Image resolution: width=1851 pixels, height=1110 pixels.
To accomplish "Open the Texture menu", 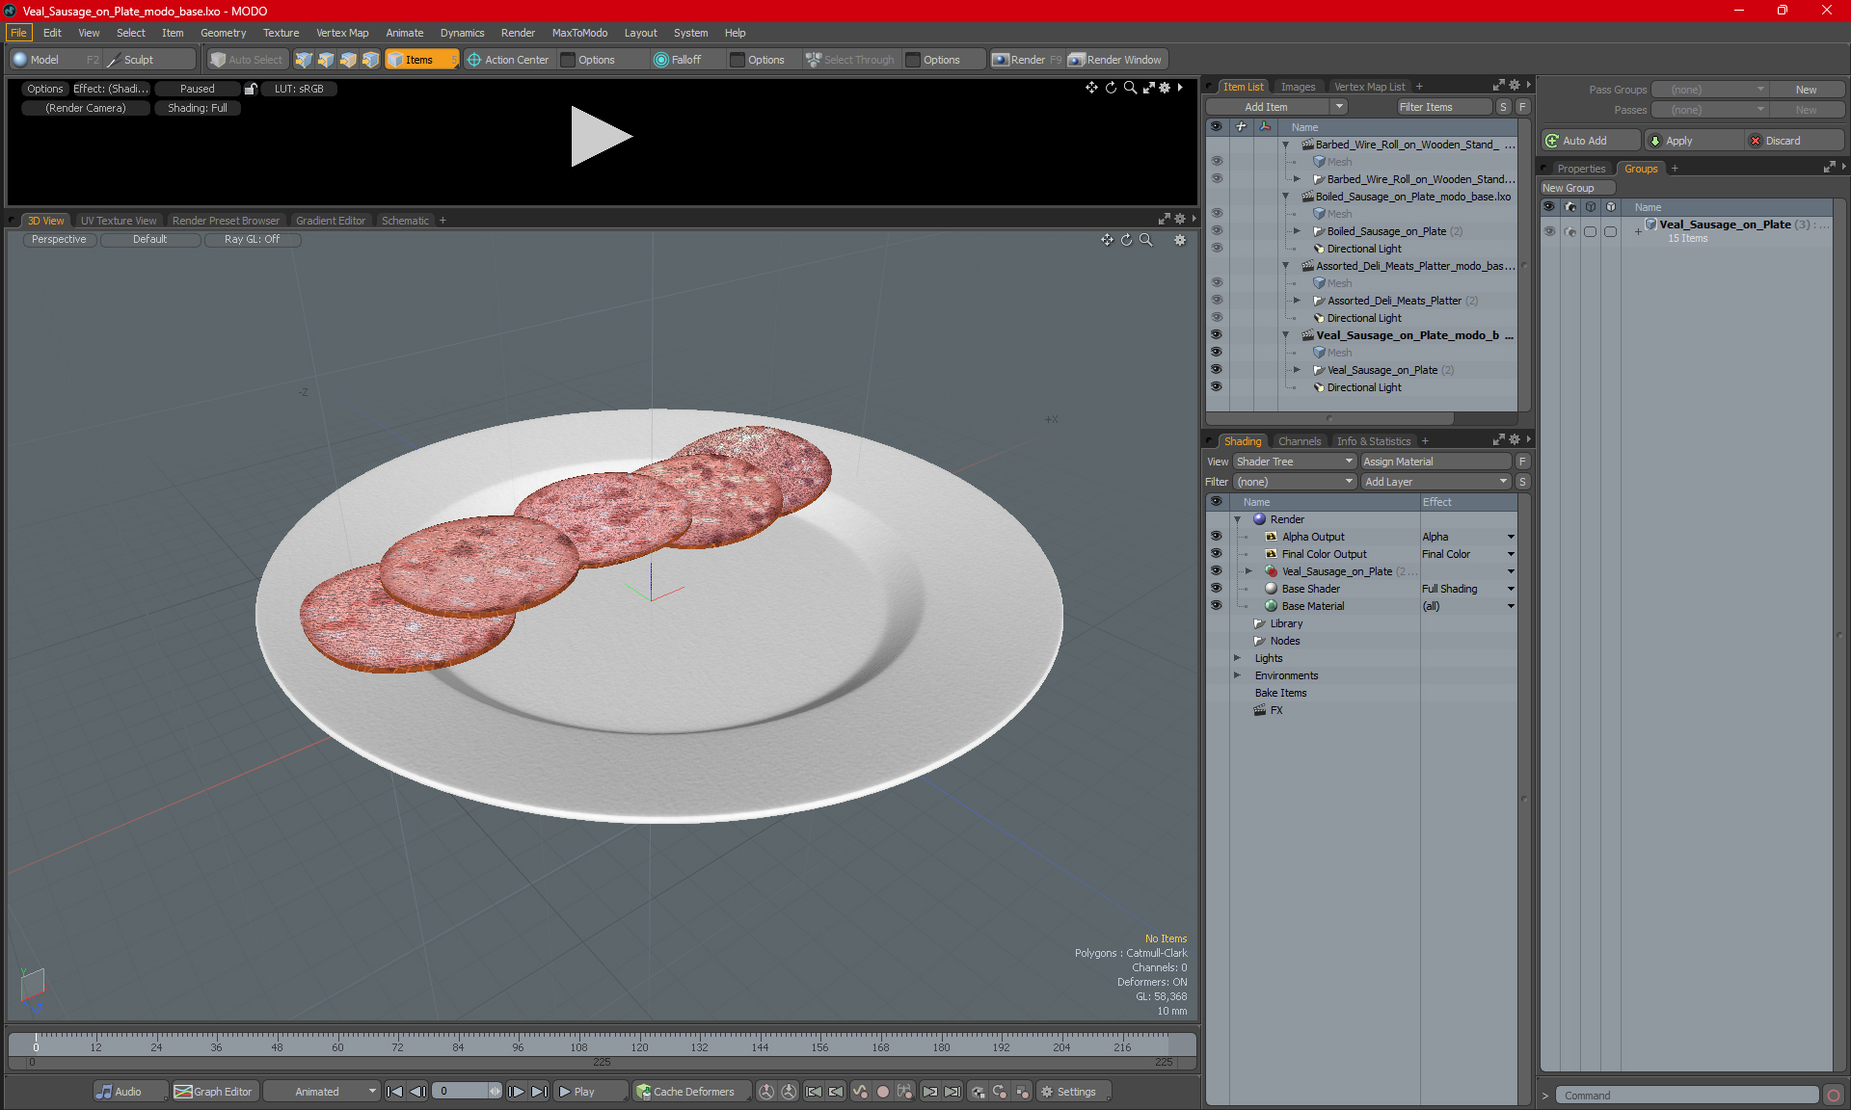I will pyautogui.click(x=281, y=33).
